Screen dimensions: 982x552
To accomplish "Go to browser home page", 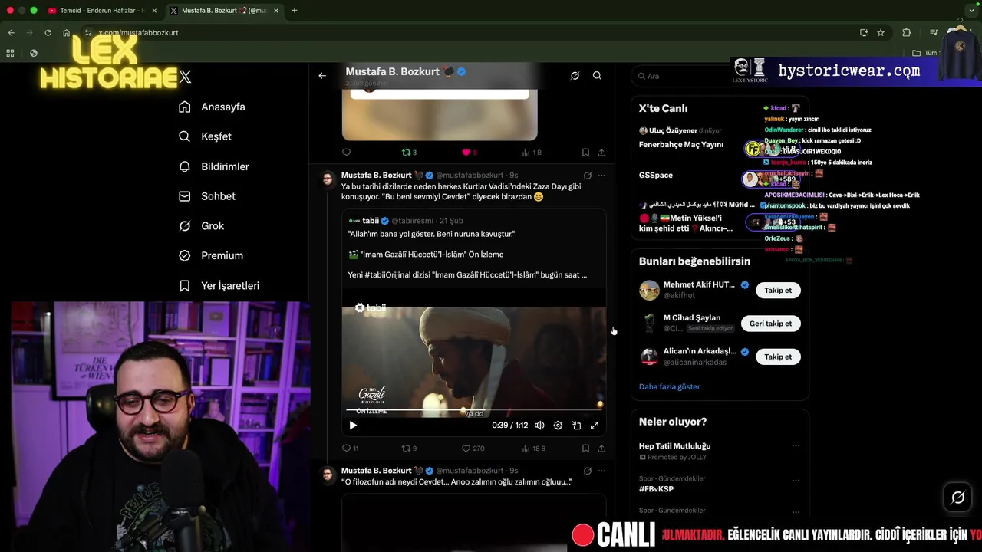I will (67, 32).
